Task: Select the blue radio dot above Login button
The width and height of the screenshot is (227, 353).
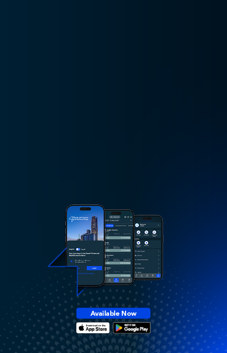Action: pos(72,261)
